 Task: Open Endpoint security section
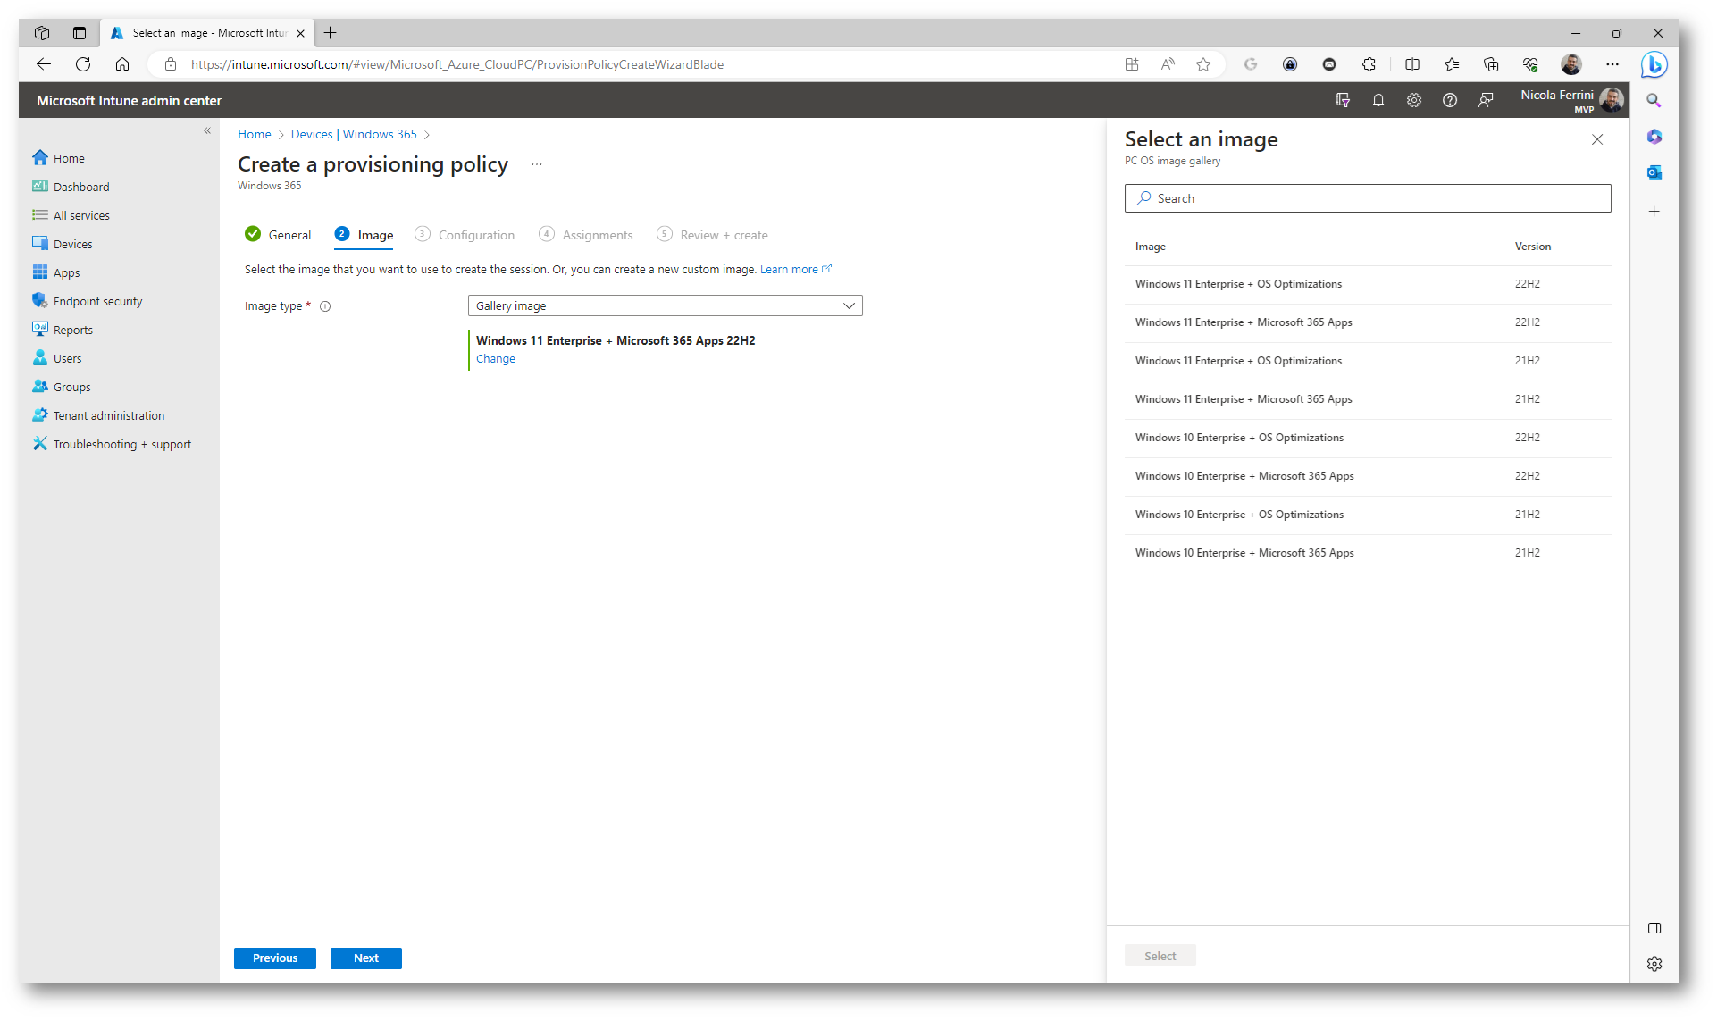[x=88, y=301]
